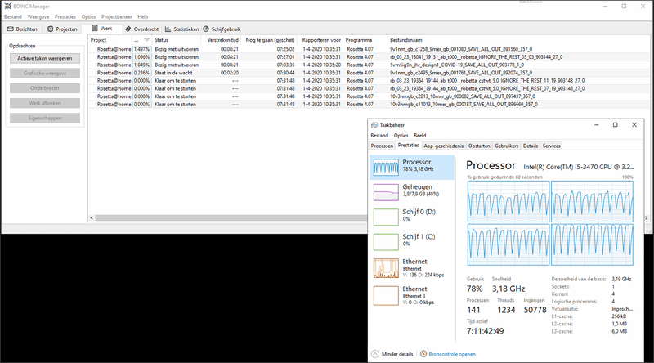654x363 pixels.
Task: Click the Overdracht transfer icon
Action: pos(128,29)
